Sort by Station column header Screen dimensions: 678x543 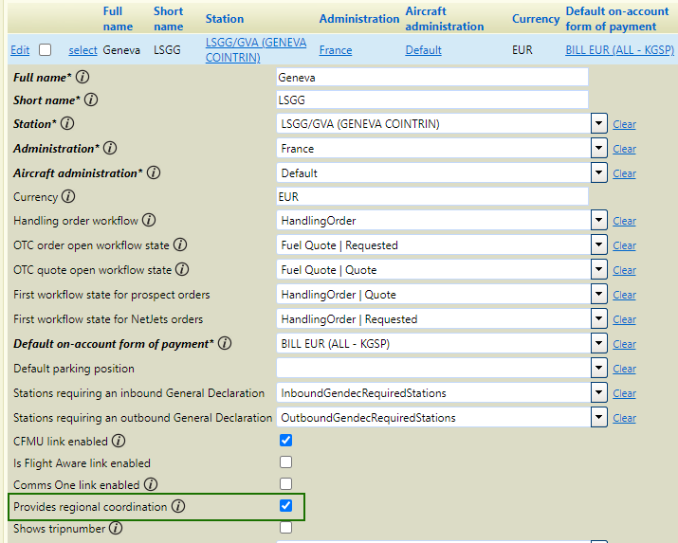pos(225,19)
